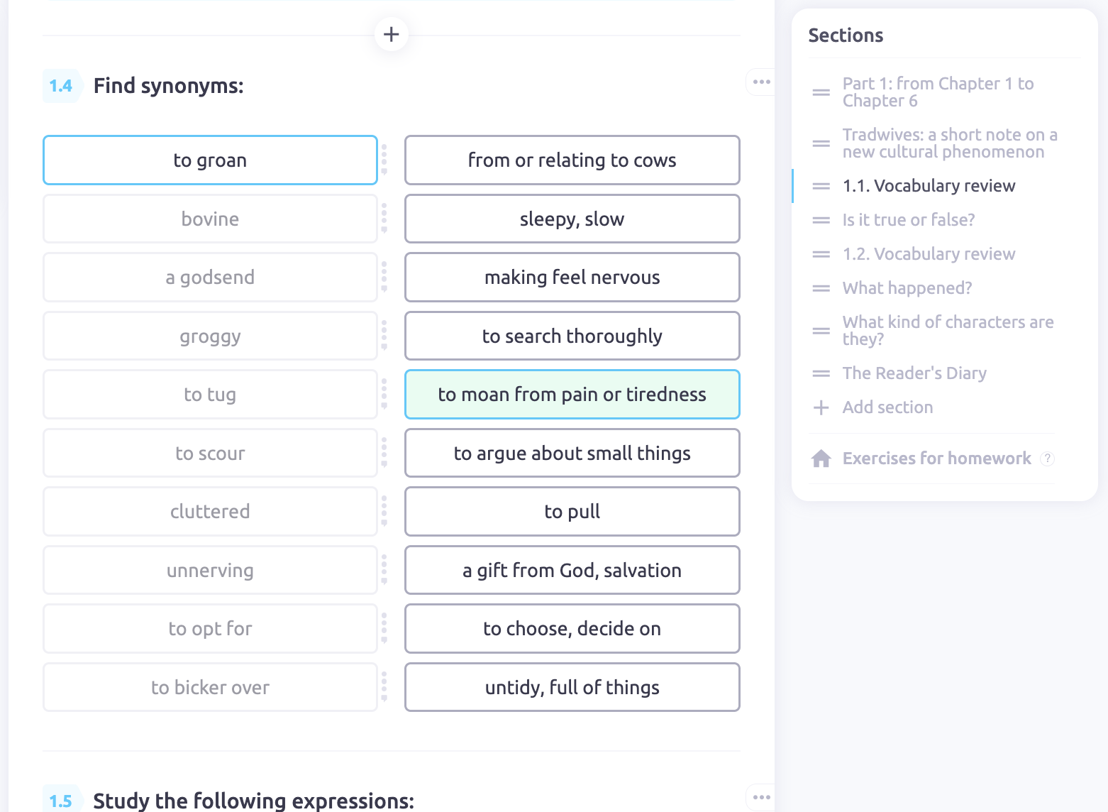Click the reorder handle for 'Is it true or false?'

(x=821, y=220)
